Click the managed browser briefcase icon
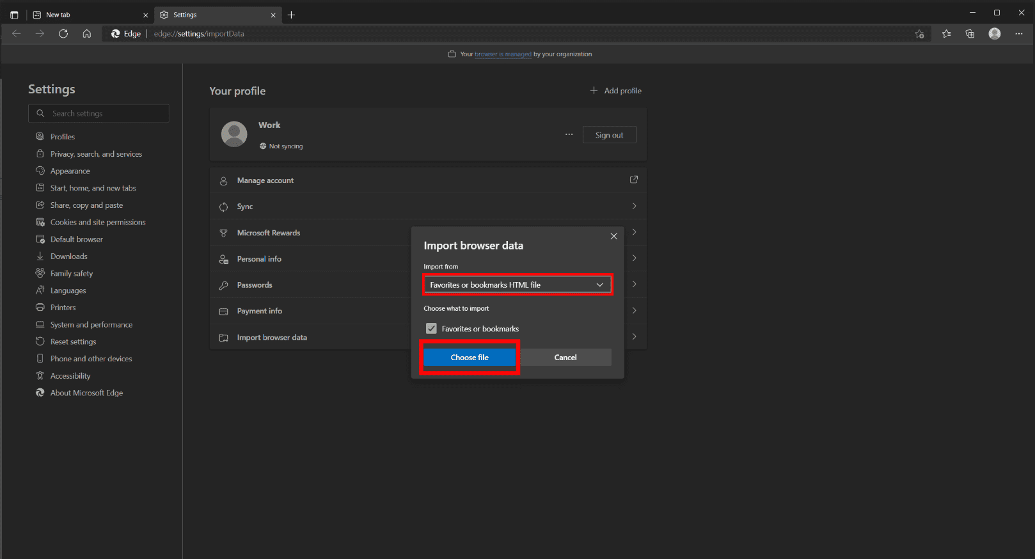1035x559 pixels. [x=452, y=54]
